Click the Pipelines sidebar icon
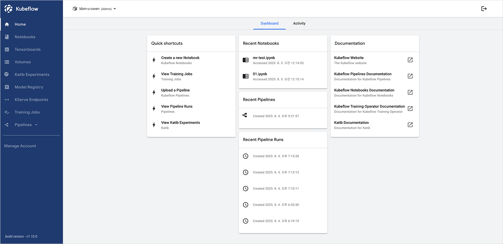 coord(7,125)
